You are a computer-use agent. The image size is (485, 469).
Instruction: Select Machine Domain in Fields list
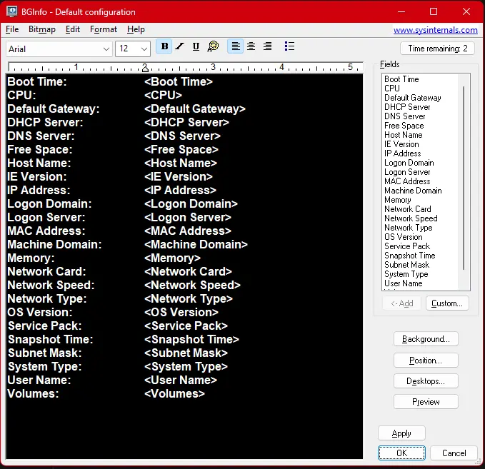tap(413, 191)
